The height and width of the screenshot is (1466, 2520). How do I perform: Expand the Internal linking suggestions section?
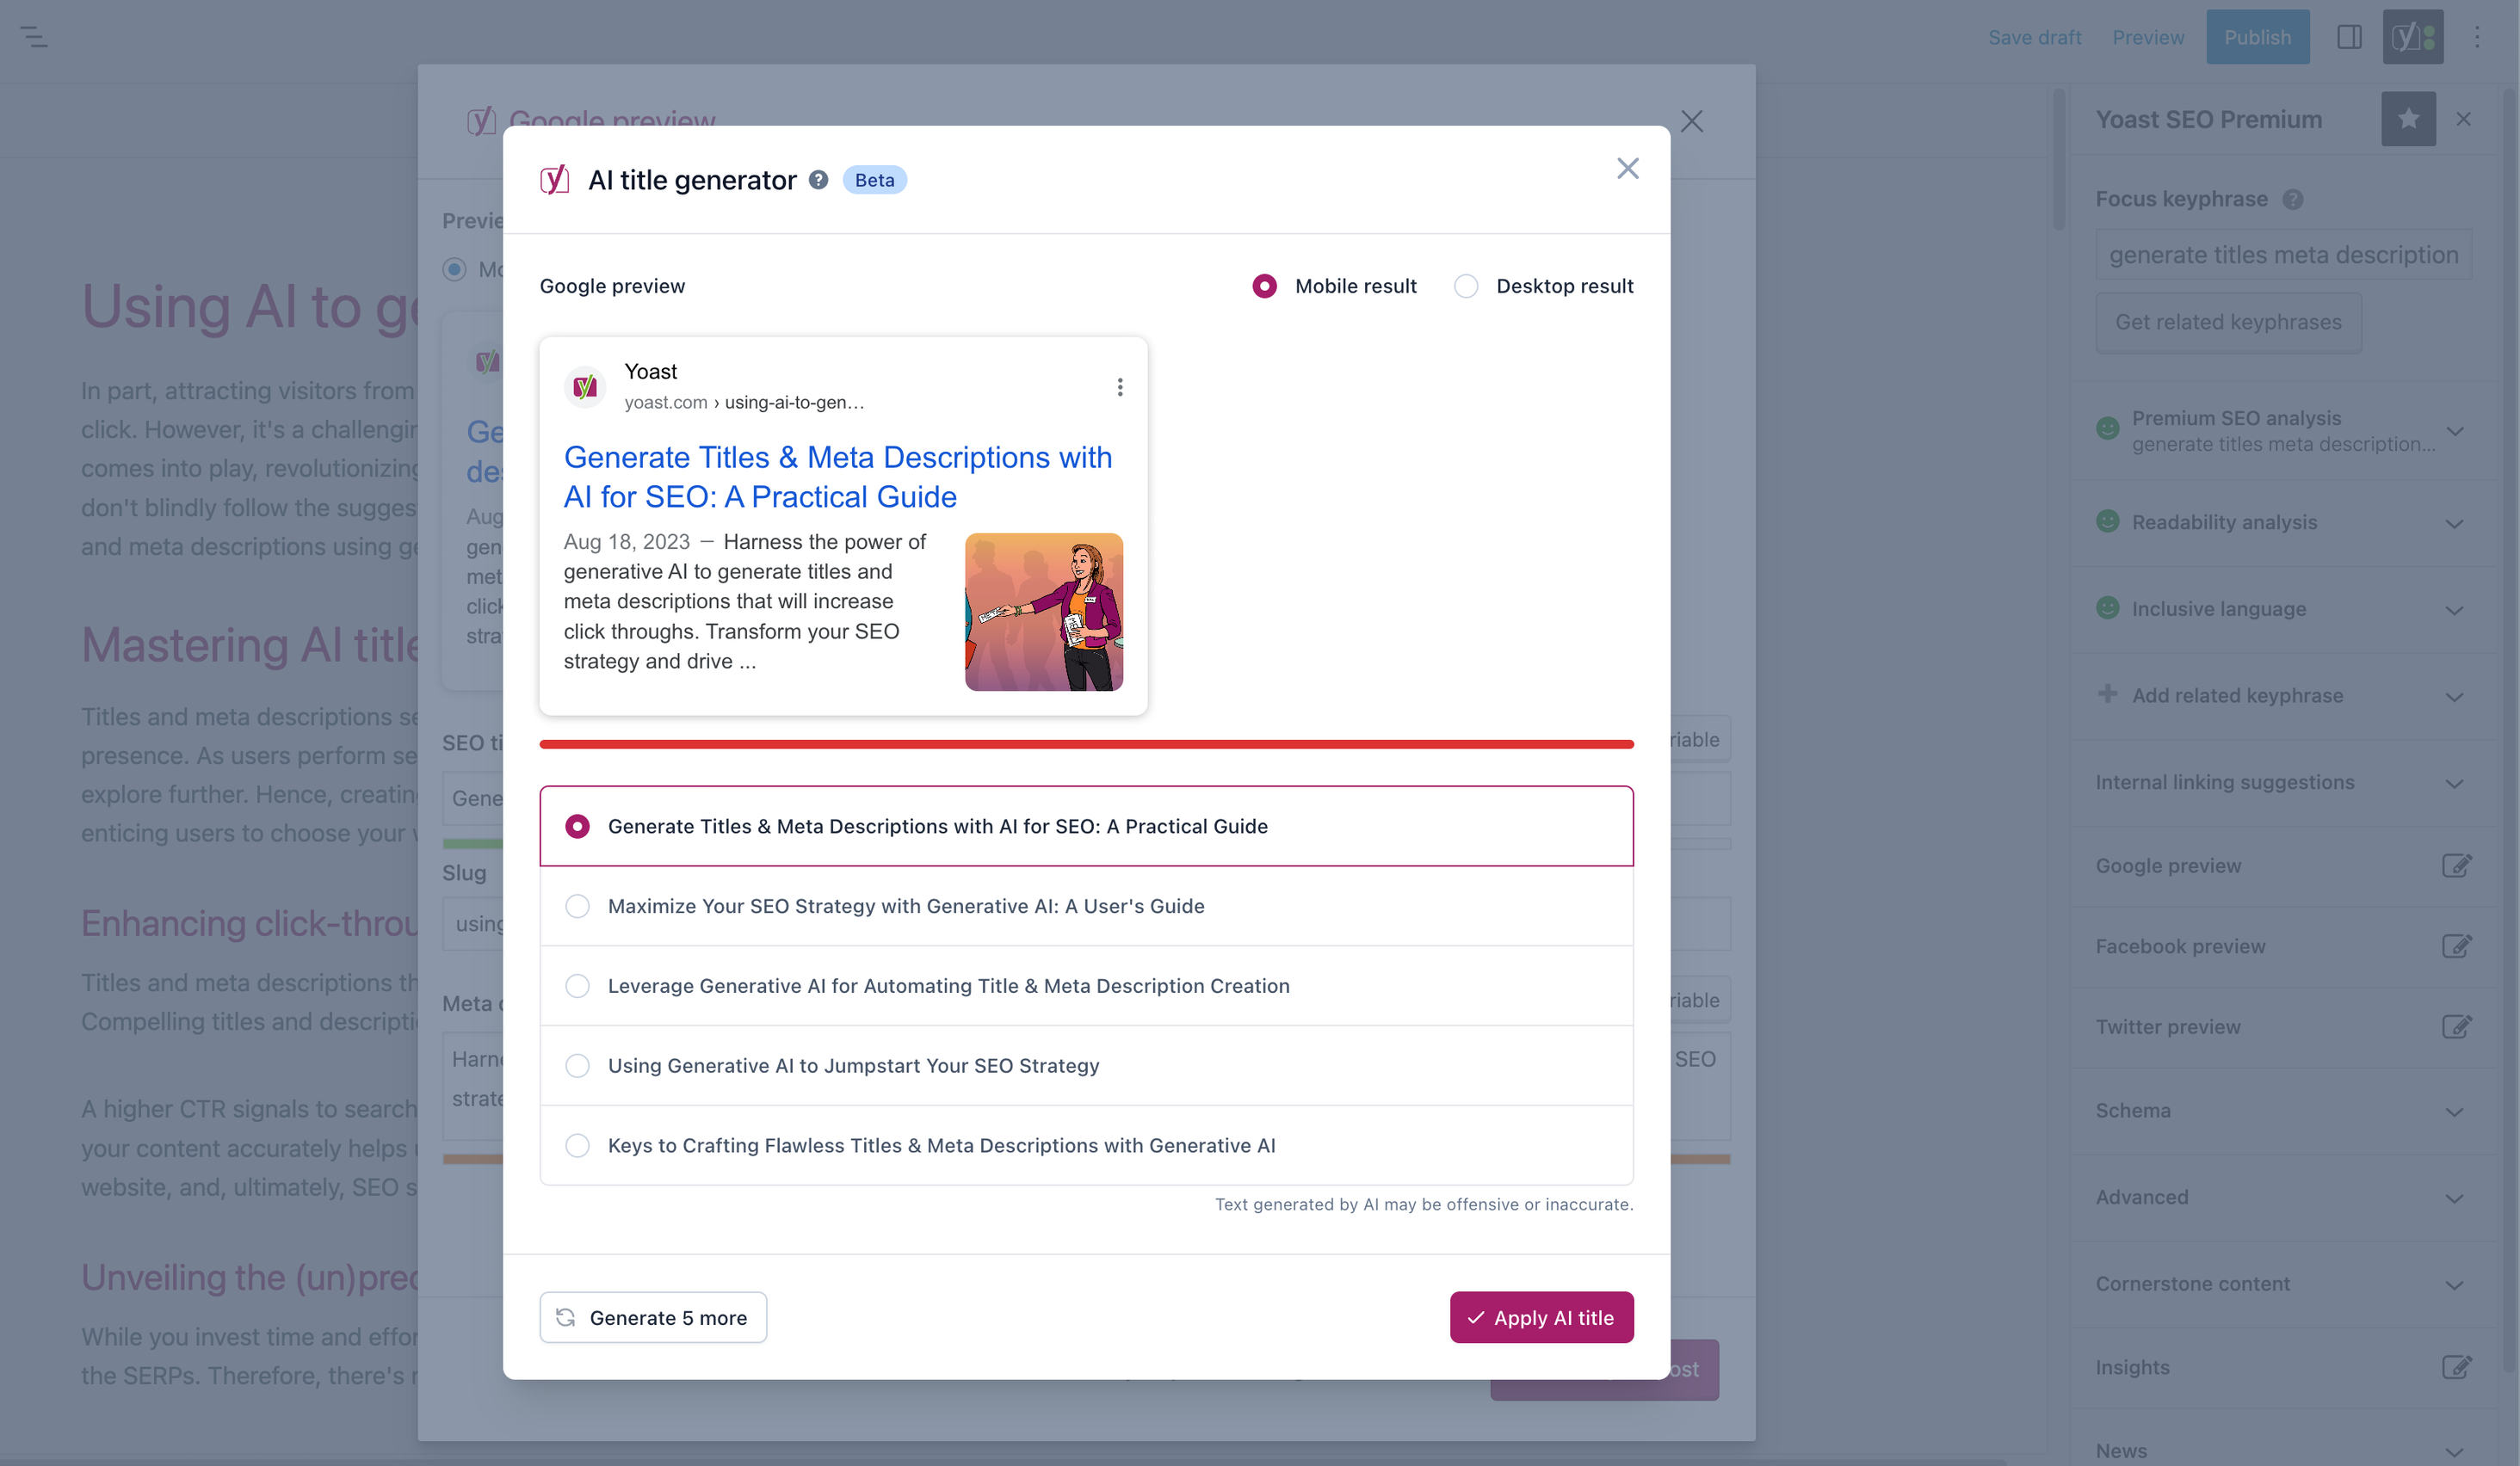[x=2281, y=782]
